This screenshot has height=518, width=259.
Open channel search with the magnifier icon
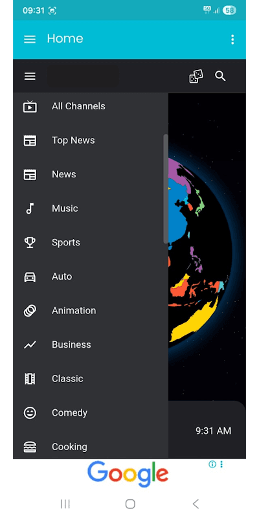point(220,76)
